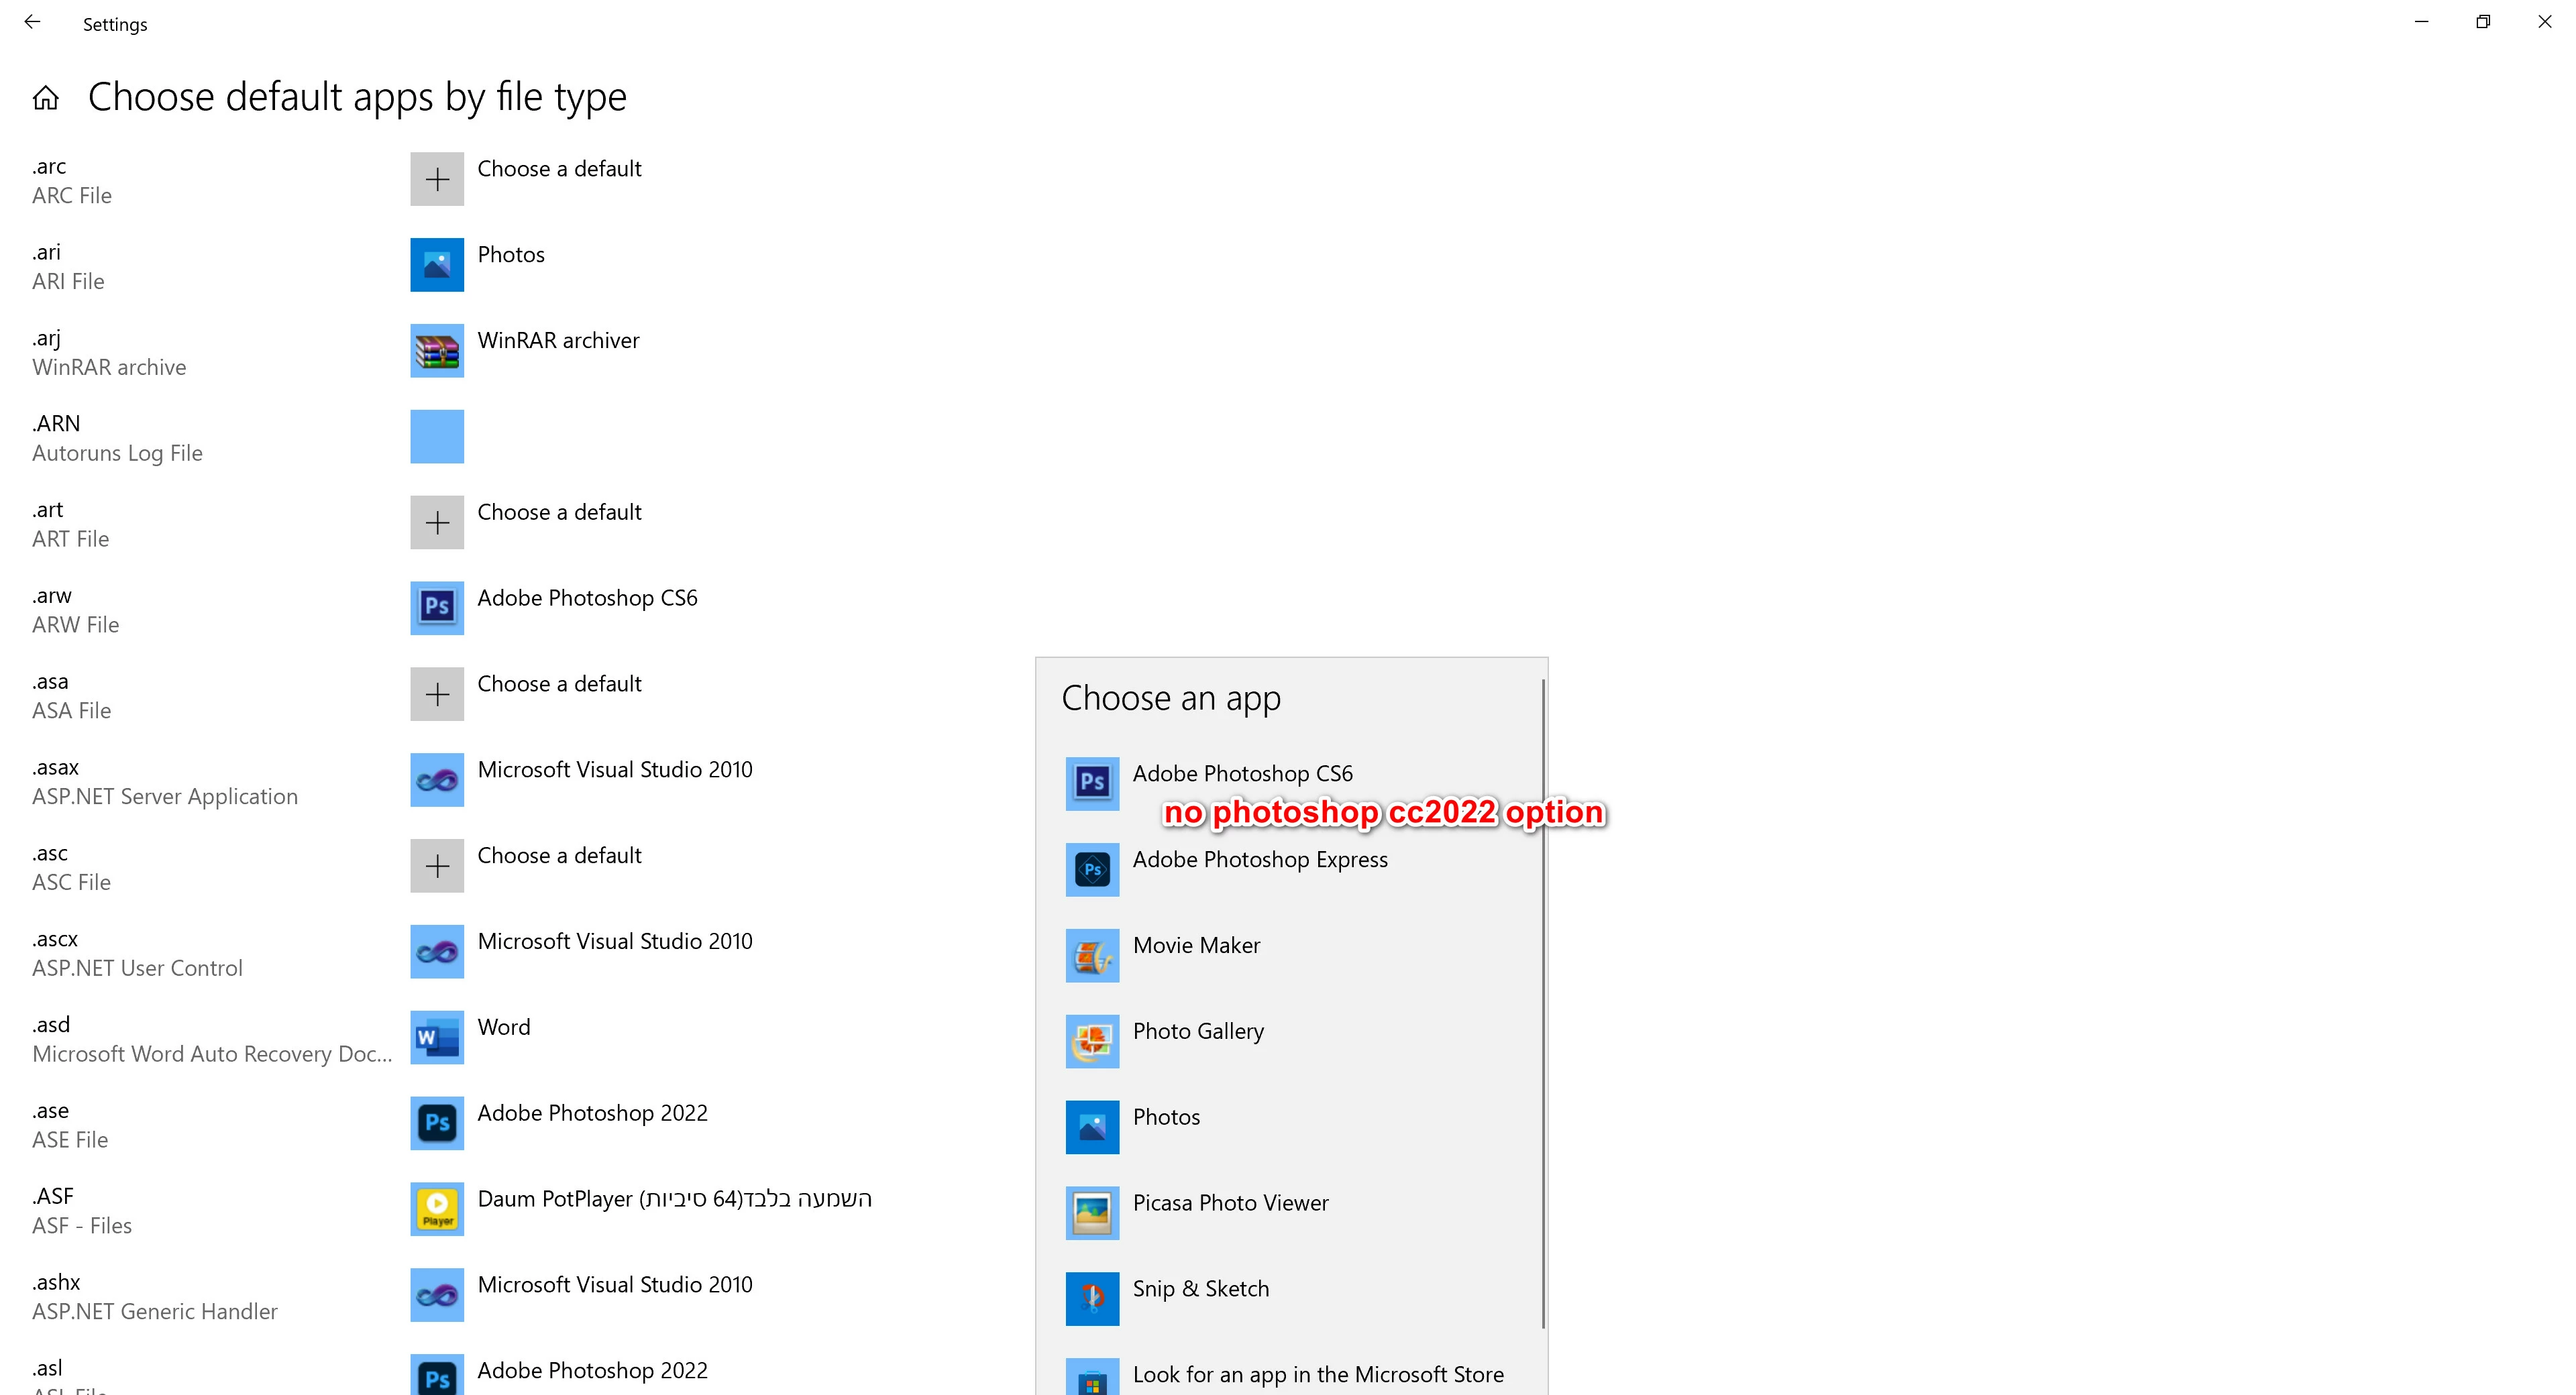Pick Movie Maker in Choose an app
The height and width of the screenshot is (1395, 2576).
[x=1196, y=947]
